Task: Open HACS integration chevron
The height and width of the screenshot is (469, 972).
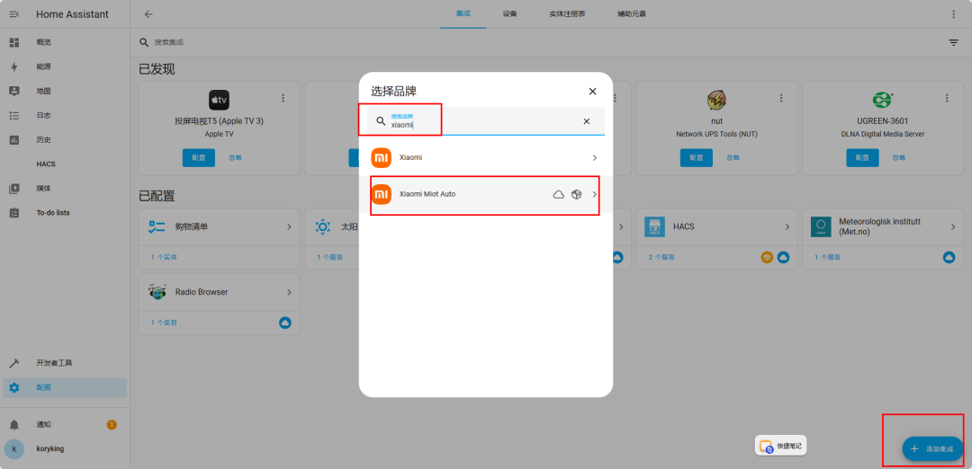Action: (x=787, y=227)
